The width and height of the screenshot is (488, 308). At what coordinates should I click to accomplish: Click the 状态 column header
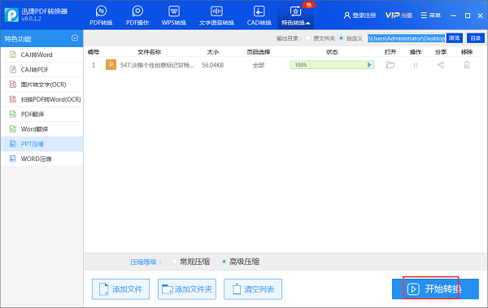(332, 52)
